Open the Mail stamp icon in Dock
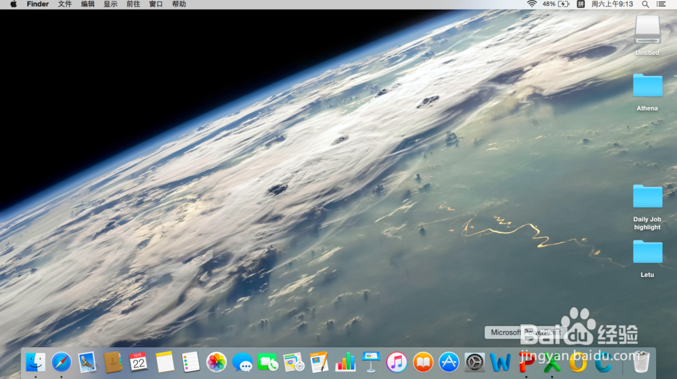The width and height of the screenshot is (677, 379). point(87,361)
